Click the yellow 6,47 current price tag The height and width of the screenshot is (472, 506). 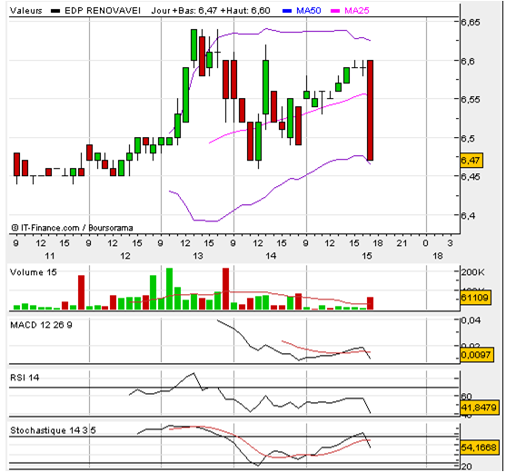click(471, 161)
